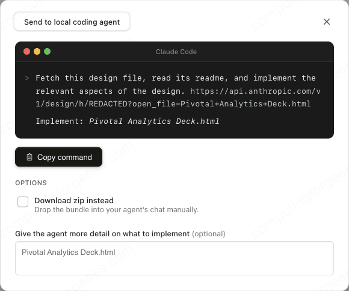The image size is (349, 291).
Task: Close the dialog with the X icon
Action: [x=327, y=22]
